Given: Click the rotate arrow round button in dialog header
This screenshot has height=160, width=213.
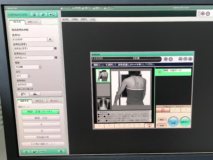Looking at the screenshot, I should (185, 59).
